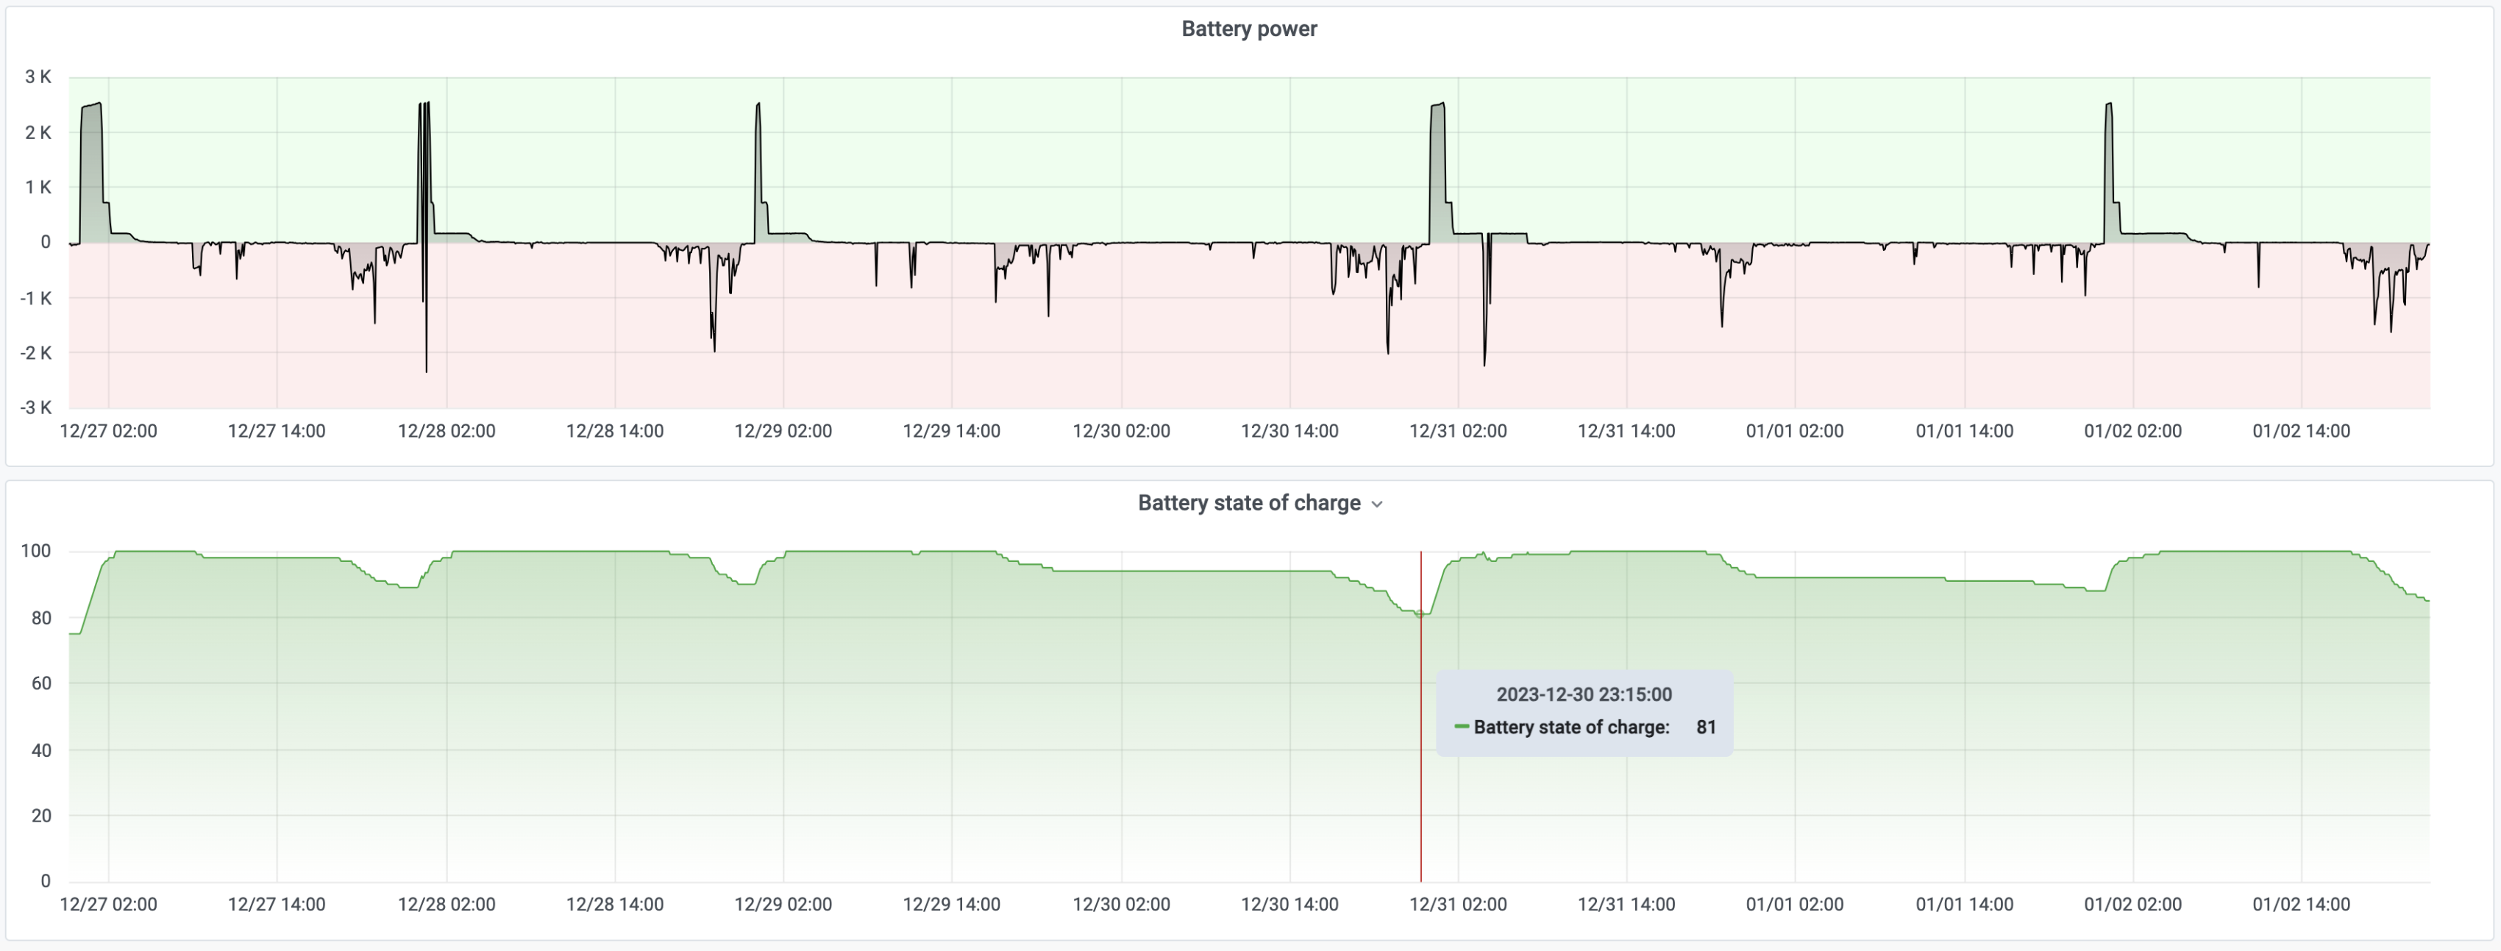
Task: Click the red crosshair marker at 23:15
Action: coord(1420,716)
